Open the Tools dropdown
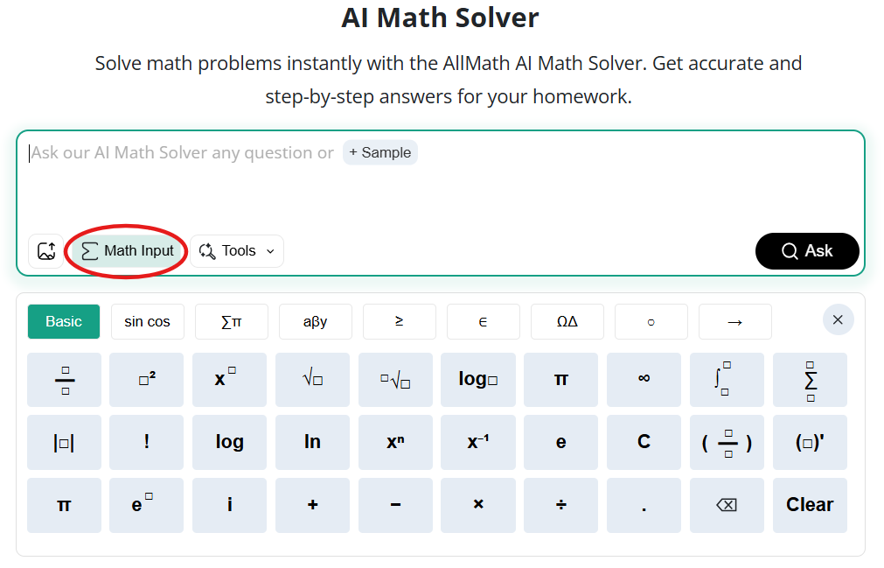Screen dimensions: 884x568 click(237, 251)
